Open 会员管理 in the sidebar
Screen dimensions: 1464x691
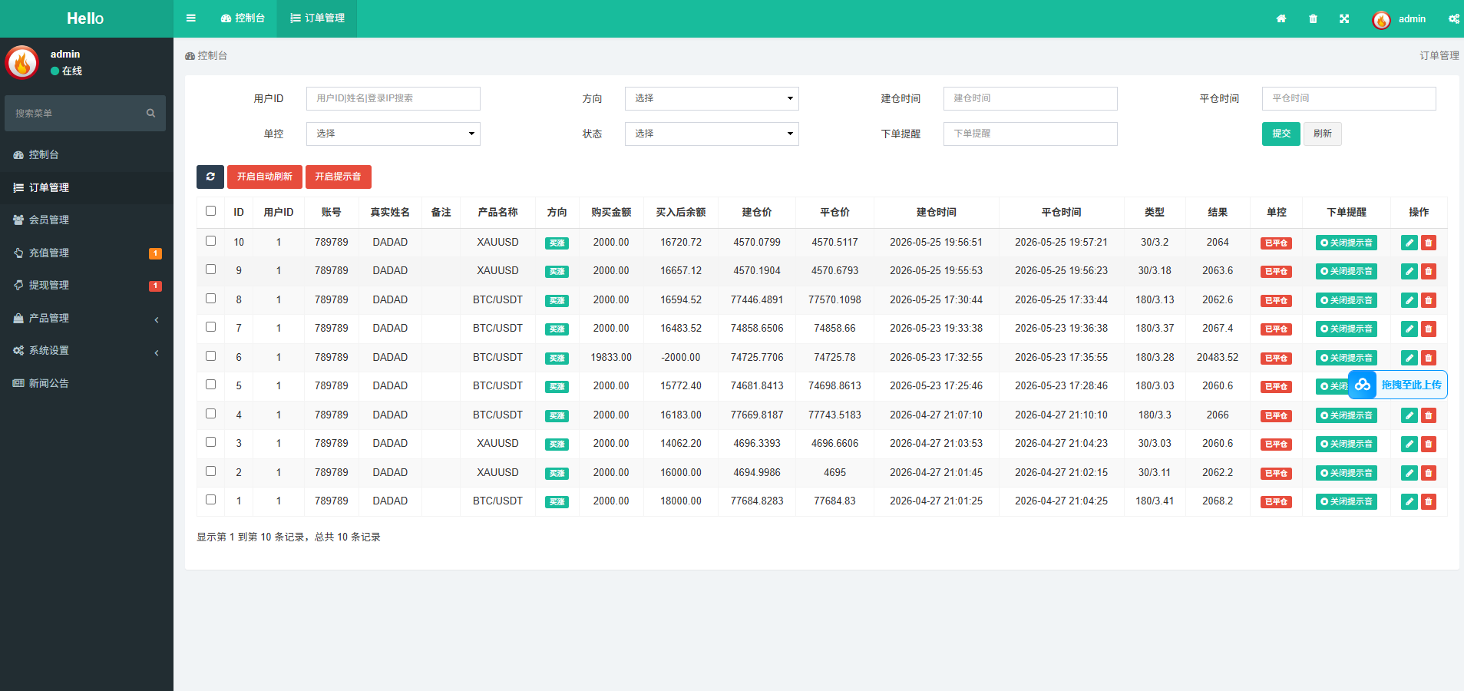tap(87, 220)
